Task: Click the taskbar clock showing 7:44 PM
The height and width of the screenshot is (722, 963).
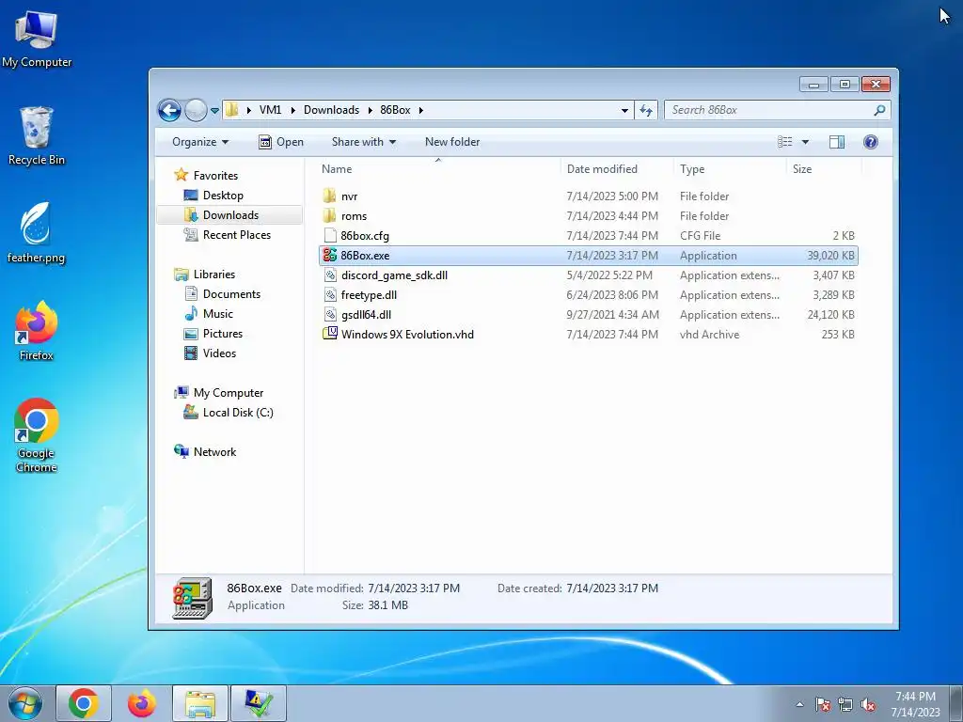Action: coord(915,704)
